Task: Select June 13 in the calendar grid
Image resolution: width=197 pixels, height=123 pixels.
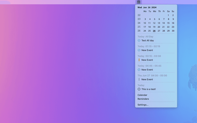Action: tap(159, 23)
